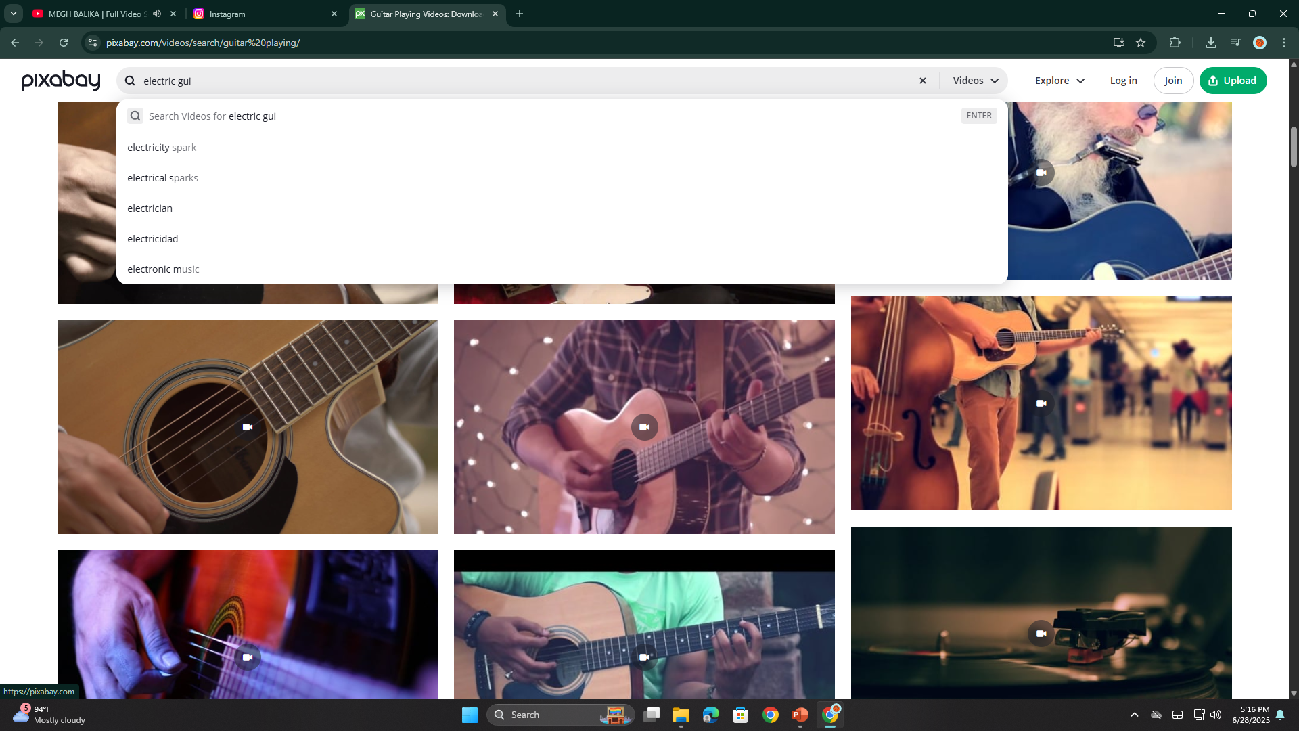Open the Windows Start menu
This screenshot has width=1299, height=731.
pyautogui.click(x=470, y=715)
